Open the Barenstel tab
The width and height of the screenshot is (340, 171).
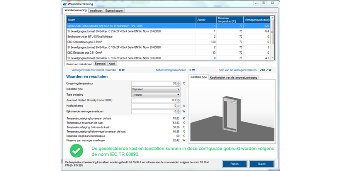[100, 64]
